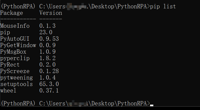Click Desktop\PythonRPA path in the bottom prompt
Viewport: 200px width, 110px height.
119,104
